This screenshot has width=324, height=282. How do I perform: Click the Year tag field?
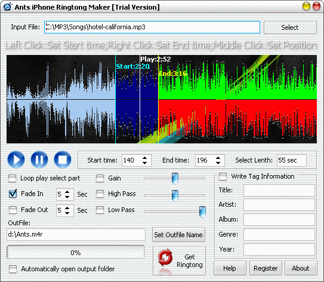coord(279,249)
